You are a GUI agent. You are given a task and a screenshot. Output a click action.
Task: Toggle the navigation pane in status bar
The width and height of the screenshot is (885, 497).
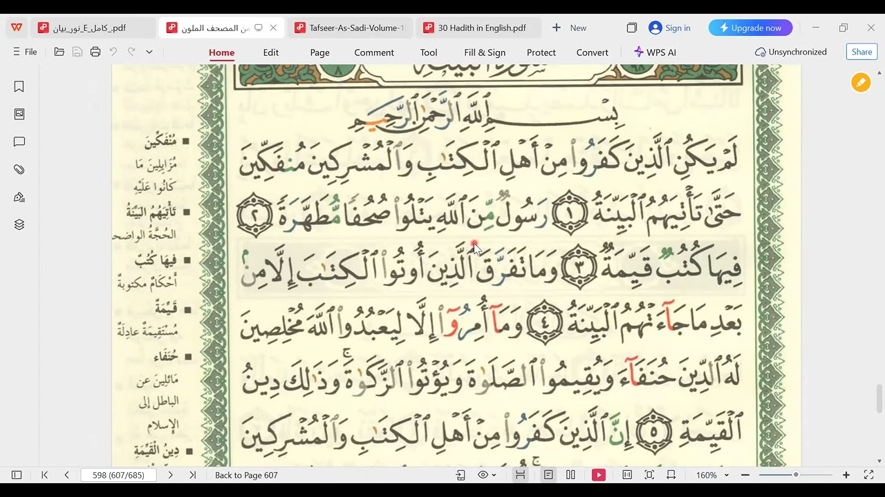[17, 475]
